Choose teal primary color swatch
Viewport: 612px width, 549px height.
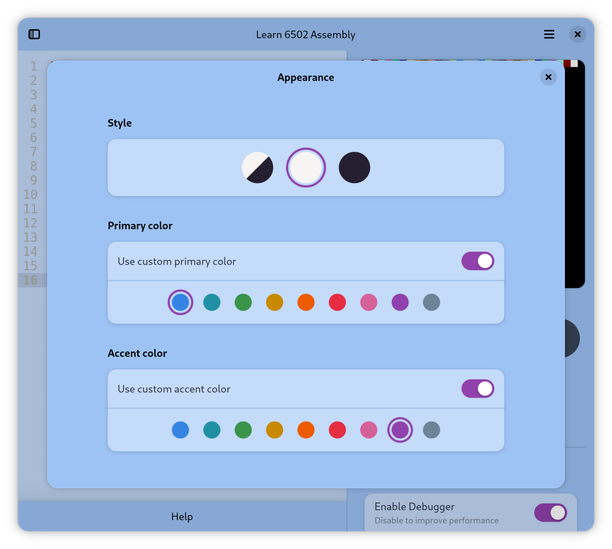pyautogui.click(x=212, y=302)
